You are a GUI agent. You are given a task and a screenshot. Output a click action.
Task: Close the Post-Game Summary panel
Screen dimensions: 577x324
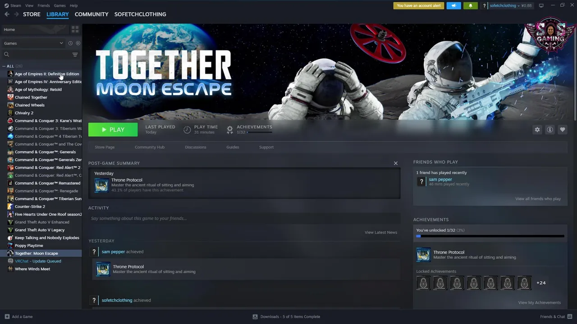[x=396, y=163]
